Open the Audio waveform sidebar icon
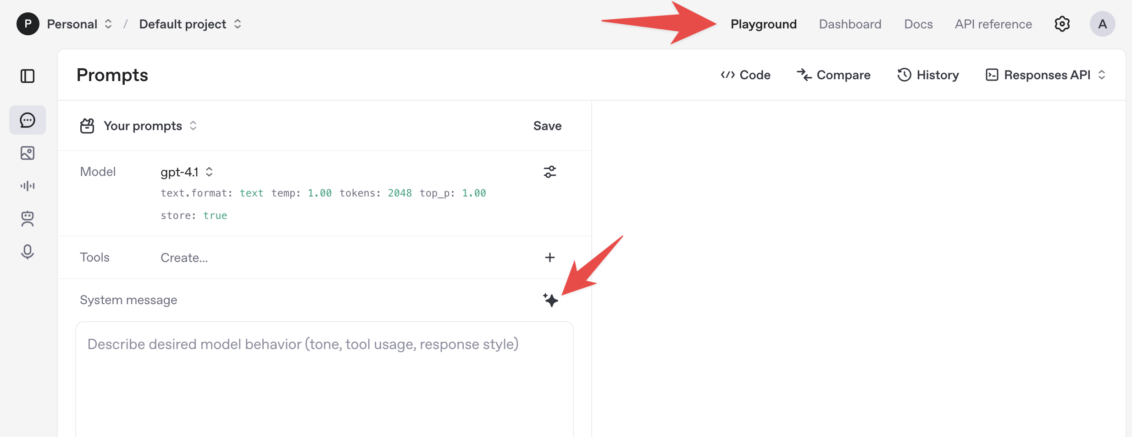Image resolution: width=1132 pixels, height=437 pixels. (x=28, y=186)
